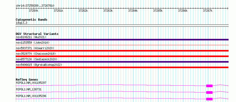Viewport: 236px width, 102px height.
Task: Click the chr14:37259289..37267810 region label
Action: (x=35, y=6)
